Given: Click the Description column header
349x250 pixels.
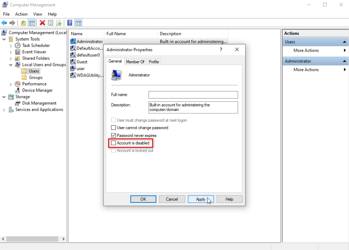Looking at the screenshot, I should click(x=193, y=34).
